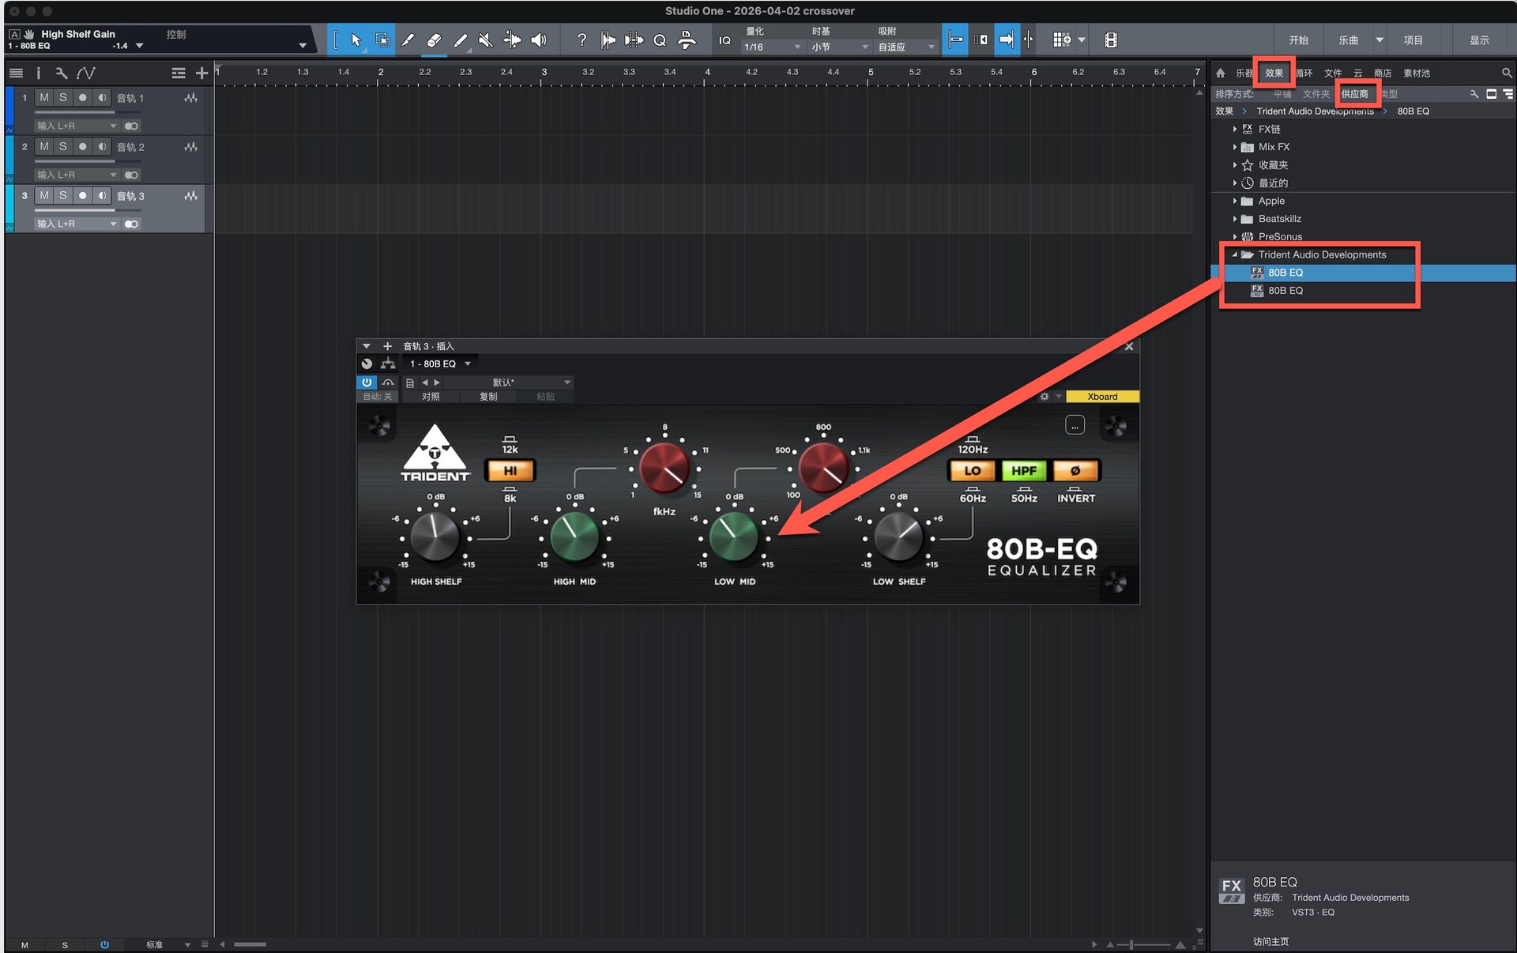Sort effects by 供应商
The width and height of the screenshot is (1517, 953).
(1354, 94)
